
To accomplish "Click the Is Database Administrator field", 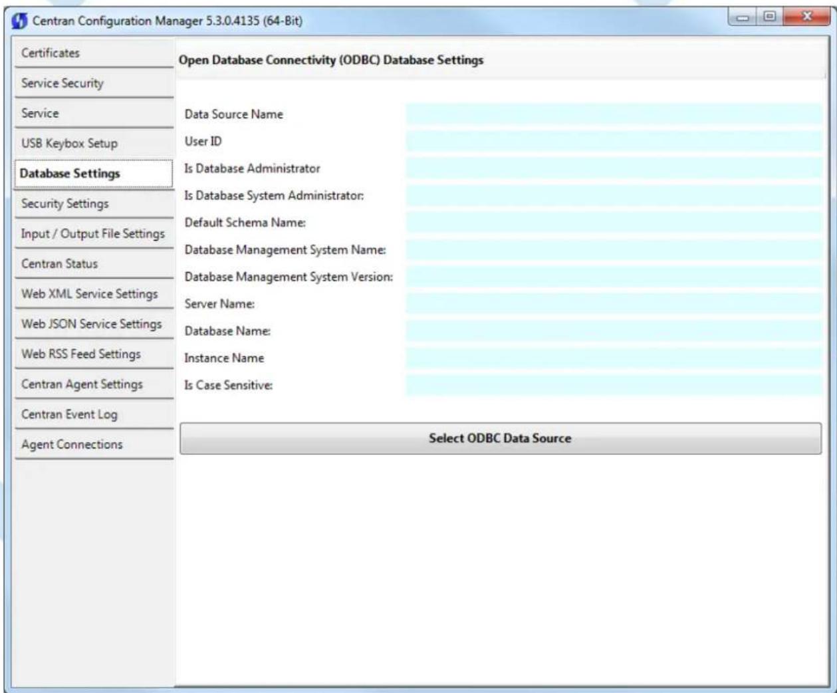I will (614, 168).
